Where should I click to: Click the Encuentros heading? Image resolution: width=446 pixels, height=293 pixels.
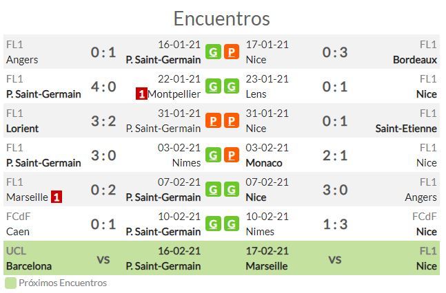click(x=221, y=19)
